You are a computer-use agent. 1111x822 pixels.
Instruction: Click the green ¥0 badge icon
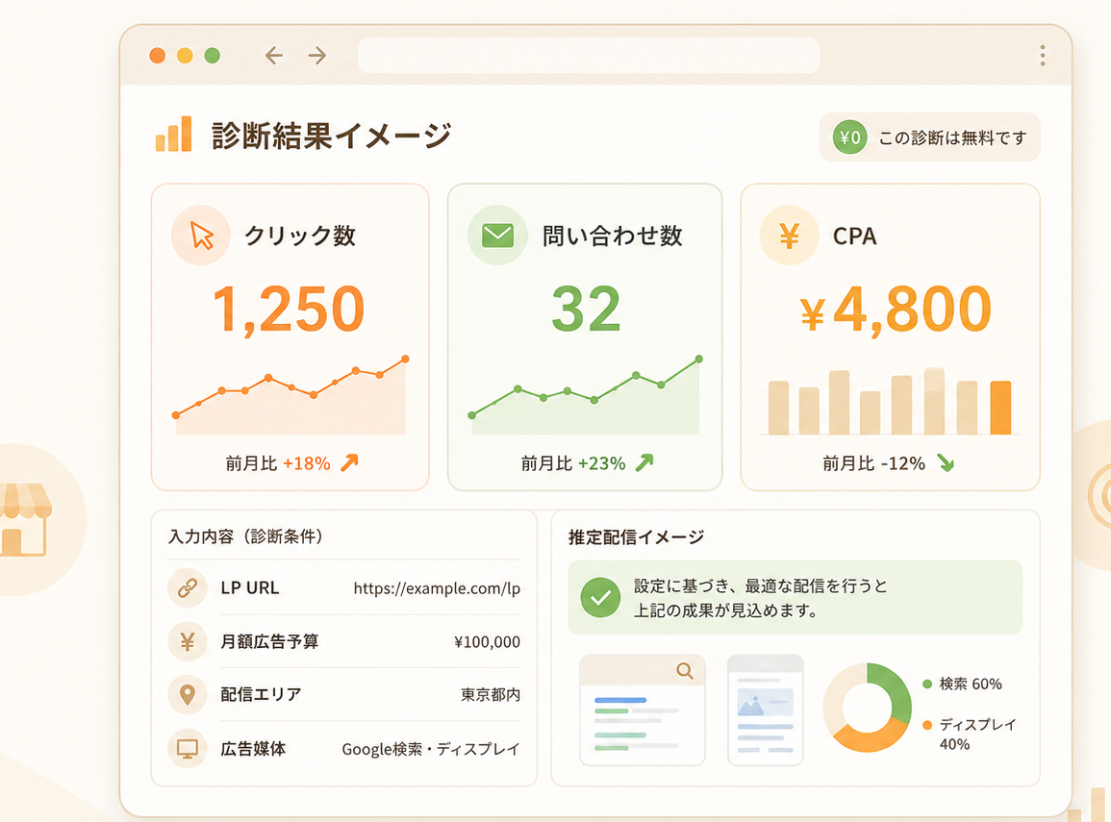tap(849, 137)
